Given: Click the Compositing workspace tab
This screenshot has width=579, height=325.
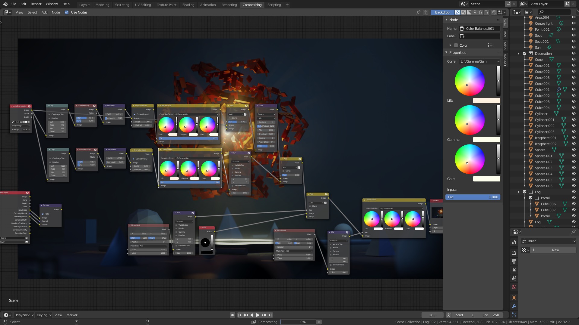Looking at the screenshot, I should tap(252, 5).
